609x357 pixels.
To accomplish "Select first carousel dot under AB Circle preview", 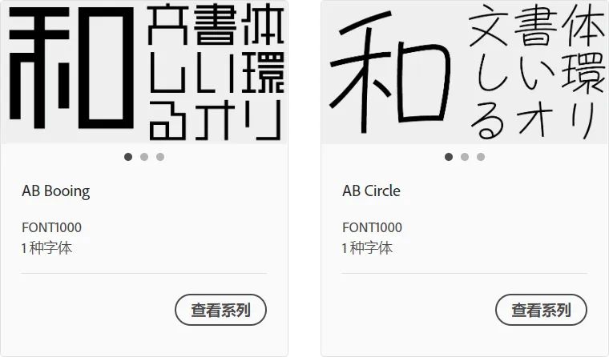I will [449, 157].
